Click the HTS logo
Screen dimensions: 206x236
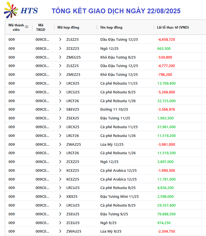21,10
